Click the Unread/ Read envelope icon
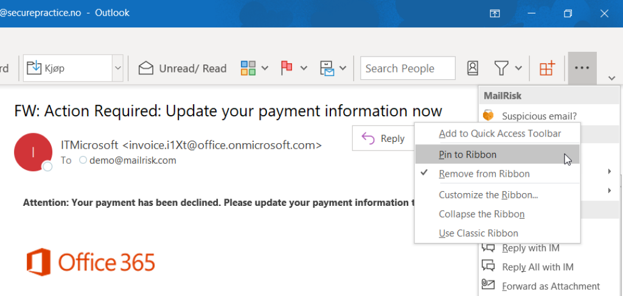The height and width of the screenshot is (296, 623). (146, 68)
